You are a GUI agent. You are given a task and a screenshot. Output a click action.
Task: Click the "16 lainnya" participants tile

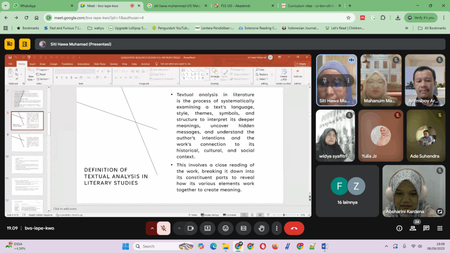tap(348, 191)
